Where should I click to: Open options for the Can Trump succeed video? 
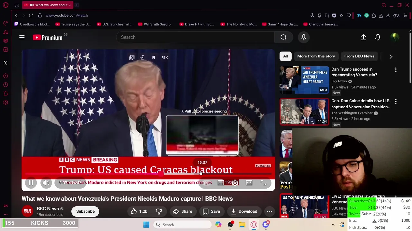point(396,70)
